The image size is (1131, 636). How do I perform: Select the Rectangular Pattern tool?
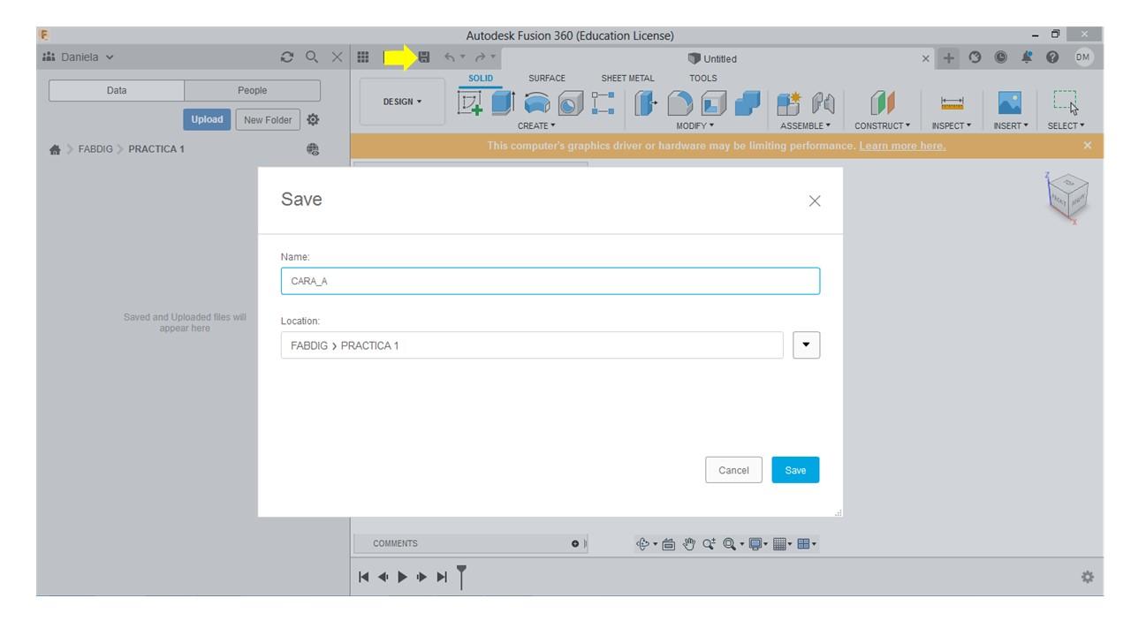(x=603, y=102)
